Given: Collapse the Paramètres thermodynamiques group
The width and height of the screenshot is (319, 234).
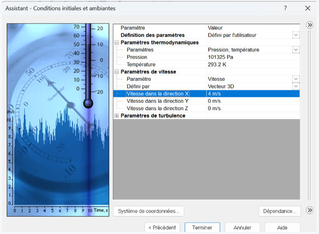Looking at the screenshot, I should tap(117, 43).
